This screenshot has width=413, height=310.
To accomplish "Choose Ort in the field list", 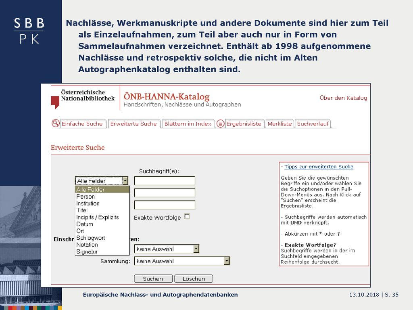I will point(102,231).
